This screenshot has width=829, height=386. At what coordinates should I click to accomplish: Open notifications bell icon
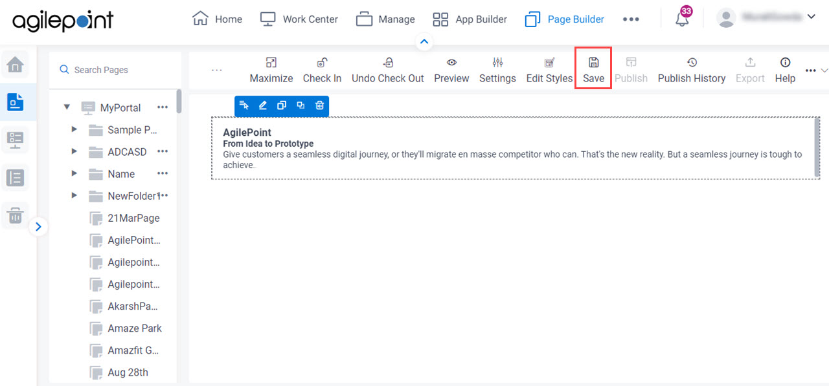click(x=682, y=19)
